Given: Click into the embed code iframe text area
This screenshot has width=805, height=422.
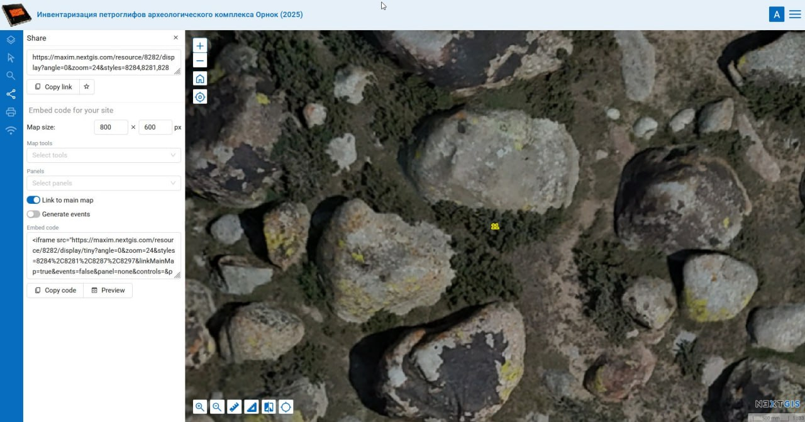Looking at the screenshot, I should pyautogui.click(x=104, y=256).
